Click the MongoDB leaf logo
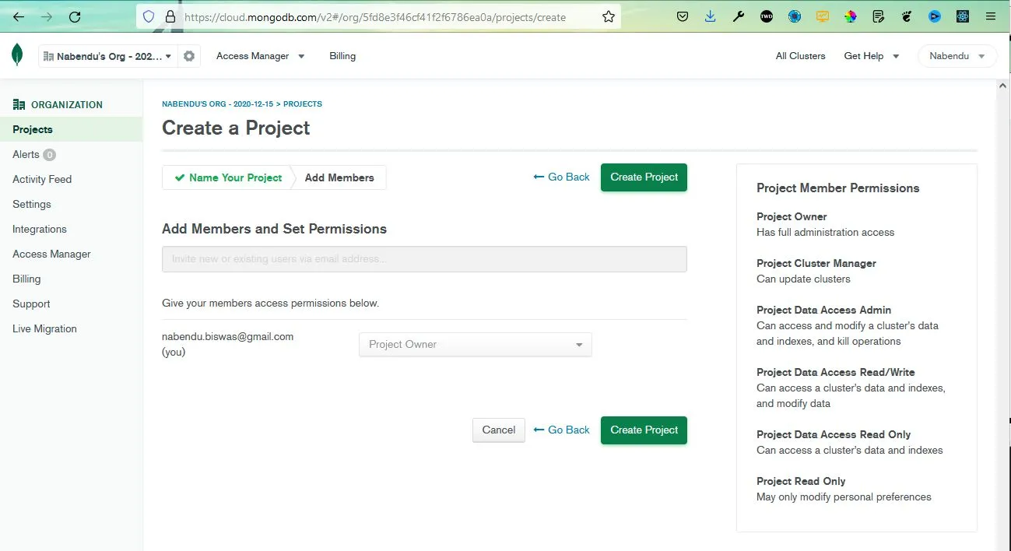The image size is (1011, 551). [17, 55]
